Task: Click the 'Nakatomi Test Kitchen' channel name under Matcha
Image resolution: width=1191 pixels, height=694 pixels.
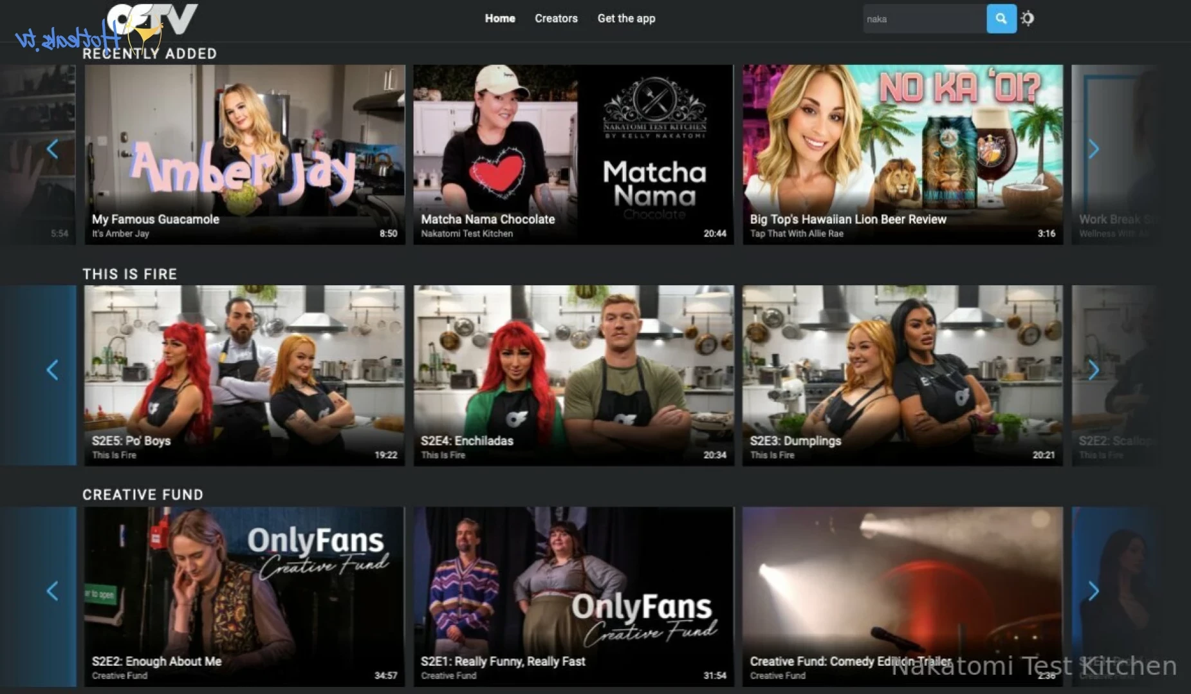Action: 466,234
